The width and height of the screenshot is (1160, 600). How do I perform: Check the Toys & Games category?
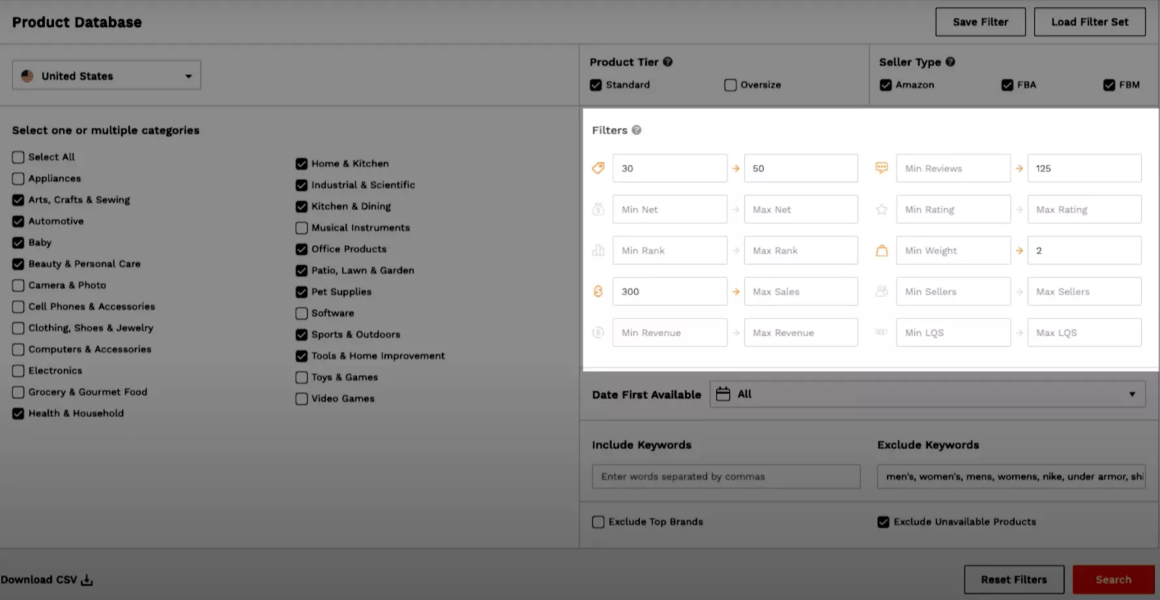pos(302,377)
